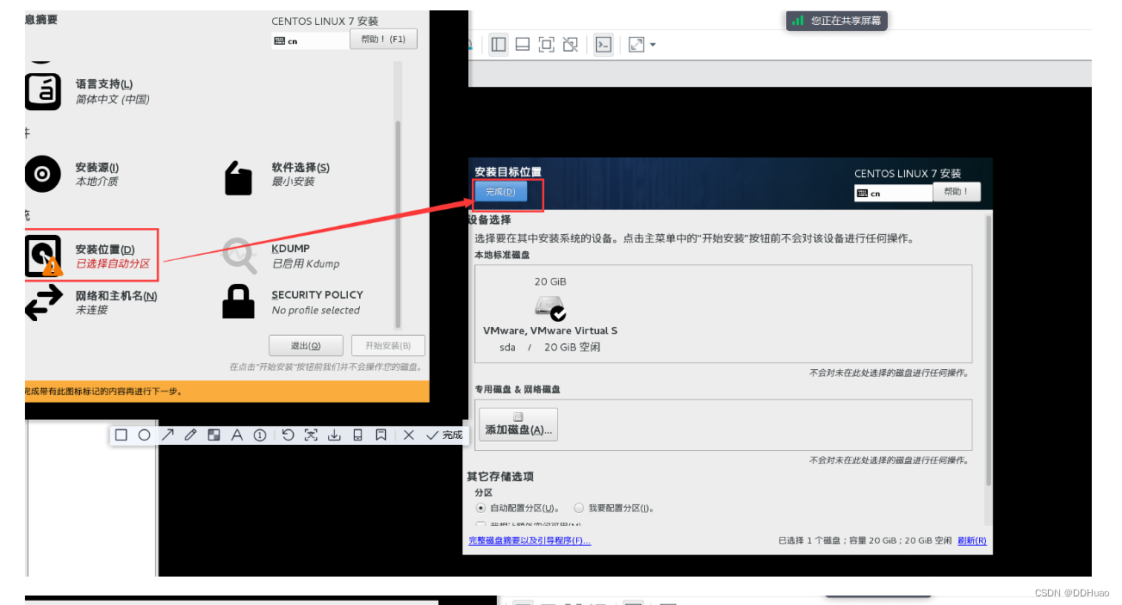Click the VMware stretch view icon

(636, 45)
